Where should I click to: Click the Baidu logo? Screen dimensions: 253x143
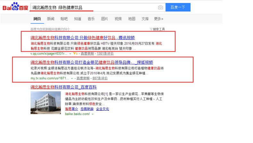(x=15, y=8)
